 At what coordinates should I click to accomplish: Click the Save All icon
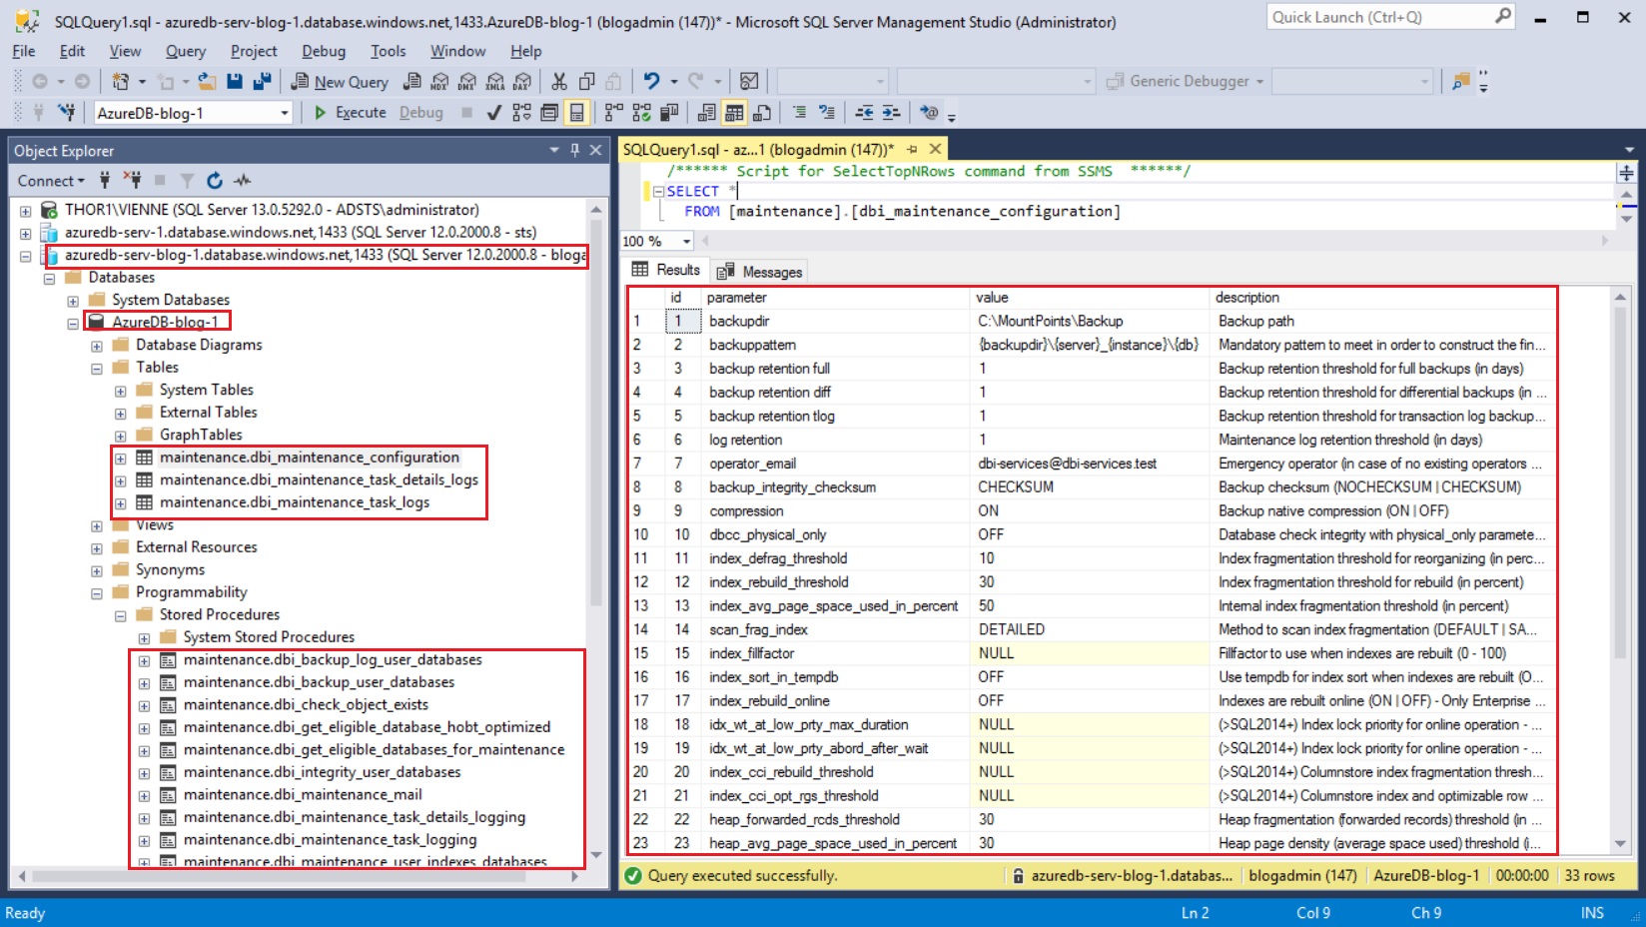[x=262, y=81]
